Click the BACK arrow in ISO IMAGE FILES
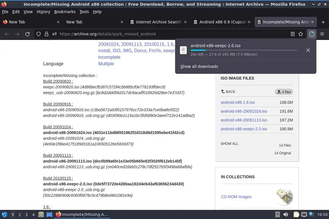 click(228, 92)
